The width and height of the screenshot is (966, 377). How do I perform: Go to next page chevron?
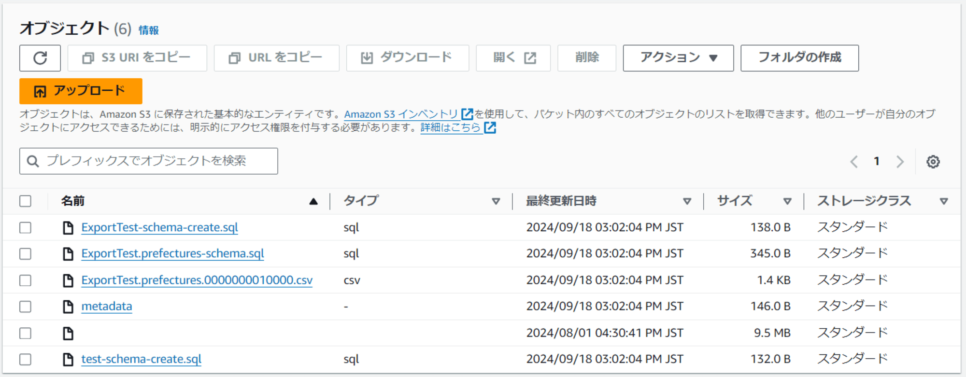[x=900, y=162]
